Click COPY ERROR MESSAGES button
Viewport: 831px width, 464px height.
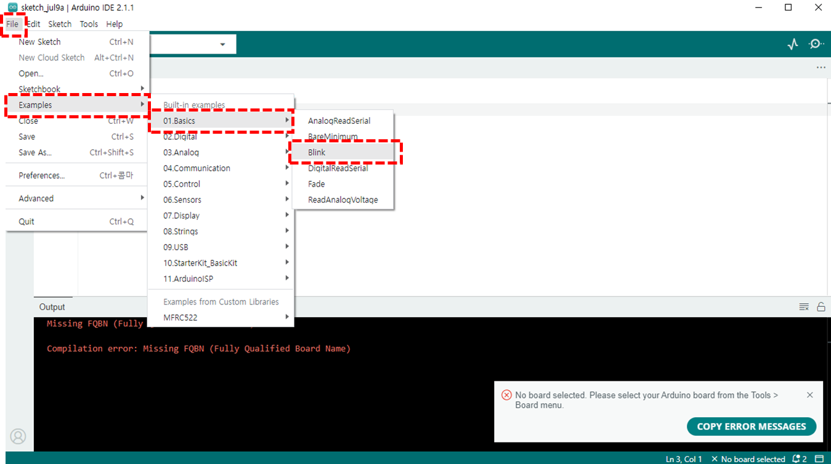coord(752,426)
